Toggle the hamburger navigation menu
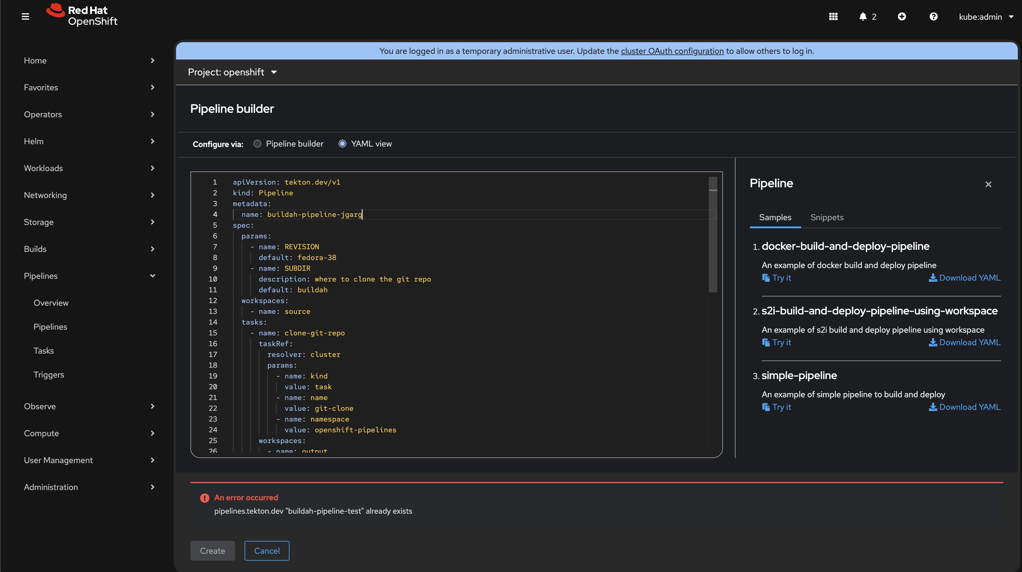Screen dimensions: 1022x572 [x=25, y=17]
